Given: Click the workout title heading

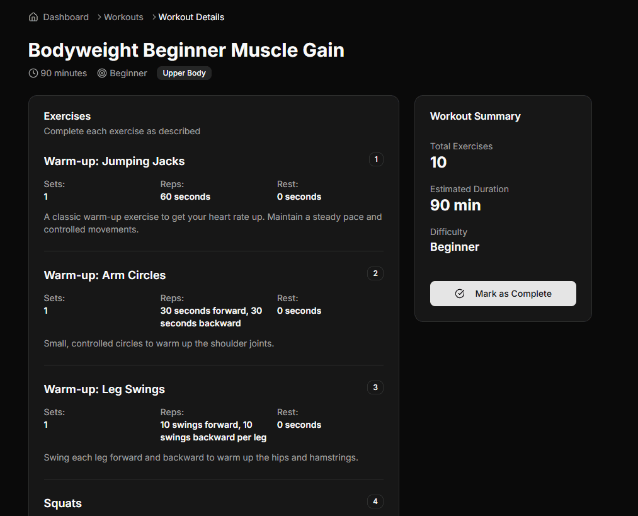Looking at the screenshot, I should click(186, 50).
